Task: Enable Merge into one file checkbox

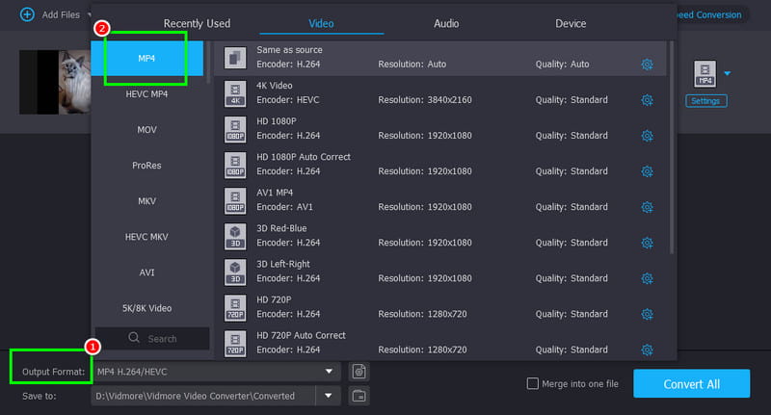Action: click(532, 384)
